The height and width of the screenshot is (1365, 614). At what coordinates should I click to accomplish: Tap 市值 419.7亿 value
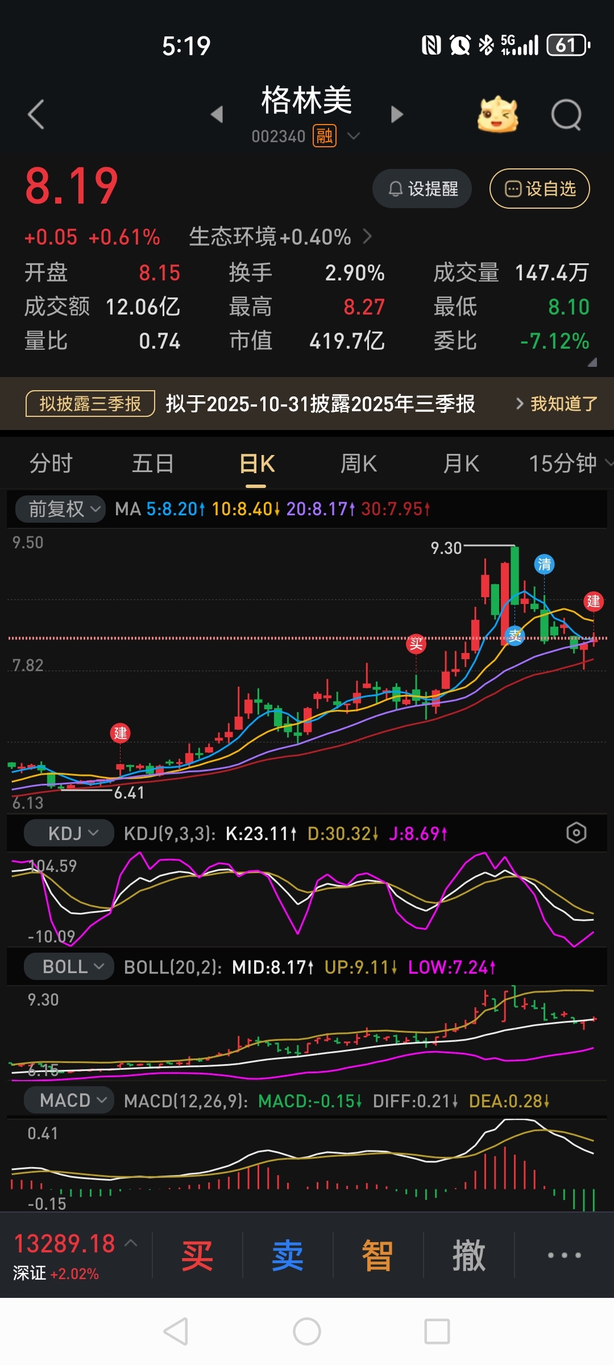[x=347, y=341]
